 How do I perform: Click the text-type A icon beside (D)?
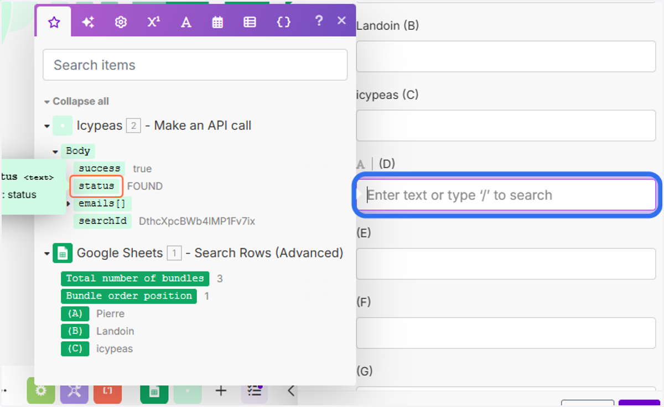pos(361,164)
